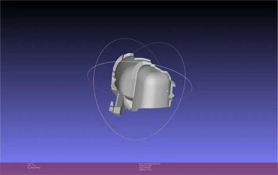
Task: Select the BO_RENDERING status line
Action: click(34, 168)
